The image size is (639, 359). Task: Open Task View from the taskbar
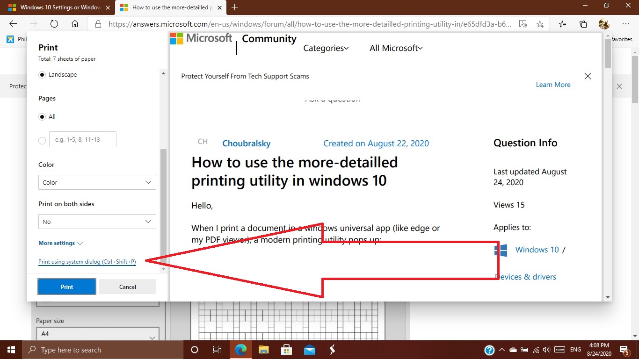217,350
